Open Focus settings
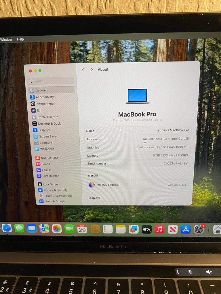Image resolution: width=221 pixels, height=294 pixels. click(43, 170)
